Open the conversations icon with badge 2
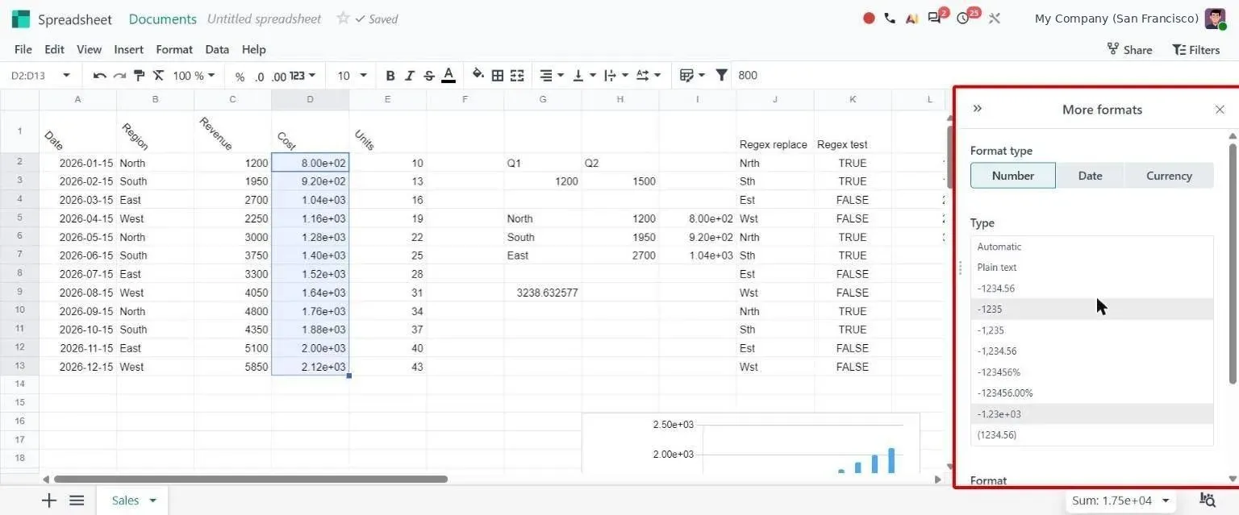 [x=936, y=17]
